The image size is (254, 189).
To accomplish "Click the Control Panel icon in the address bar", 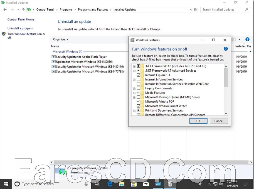I will pyautogui.click(x=29, y=9).
